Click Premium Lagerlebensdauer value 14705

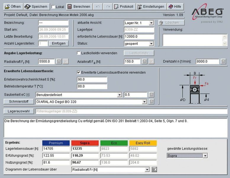(x=56, y=149)
